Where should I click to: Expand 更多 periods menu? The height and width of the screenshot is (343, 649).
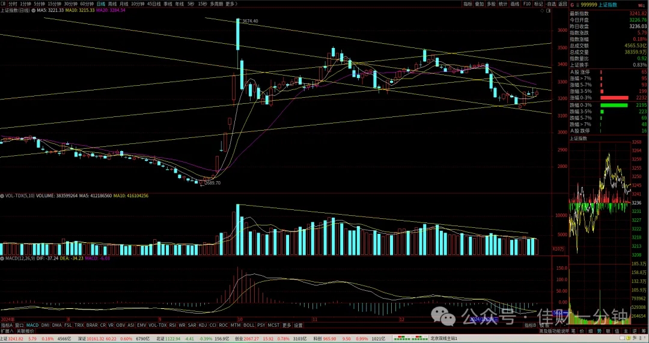[231, 4]
